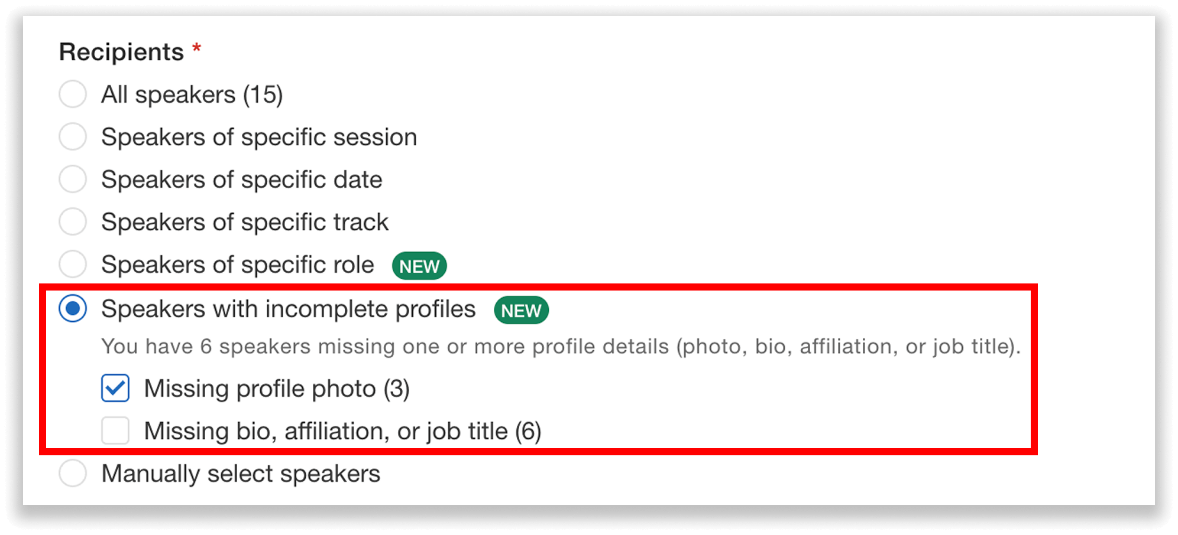Click the NEW badge beside specific role

[419, 266]
